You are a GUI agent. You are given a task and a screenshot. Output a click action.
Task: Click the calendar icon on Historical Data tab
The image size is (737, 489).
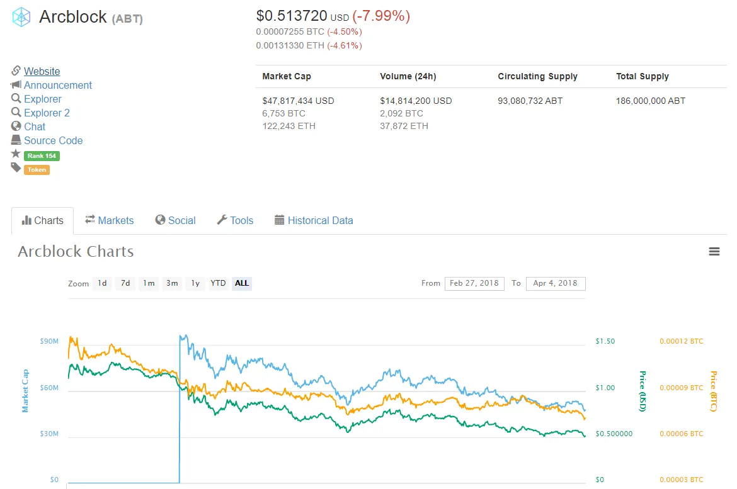[279, 220]
